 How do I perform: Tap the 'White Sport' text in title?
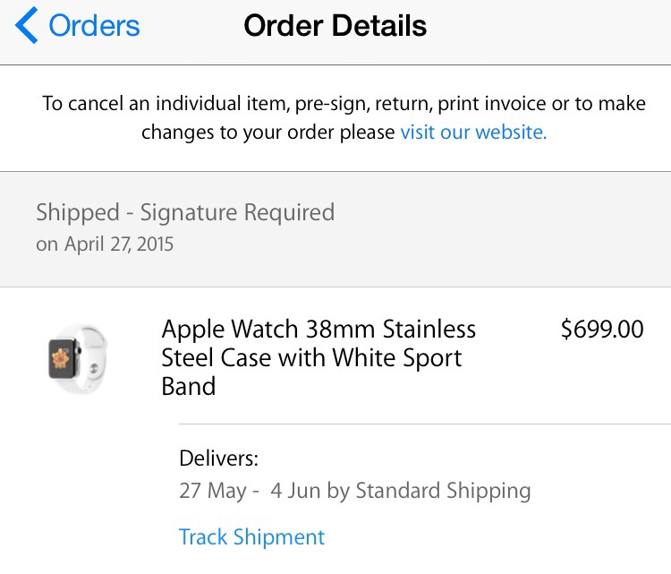coord(397,357)
